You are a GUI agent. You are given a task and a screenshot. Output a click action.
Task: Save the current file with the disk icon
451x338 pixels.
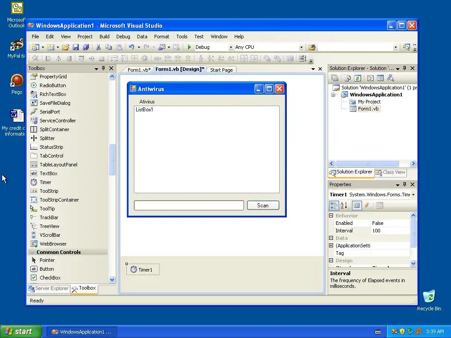tap(76, 47)
